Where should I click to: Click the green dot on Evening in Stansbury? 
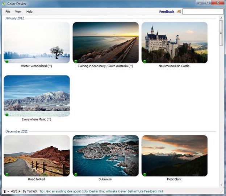76,62
